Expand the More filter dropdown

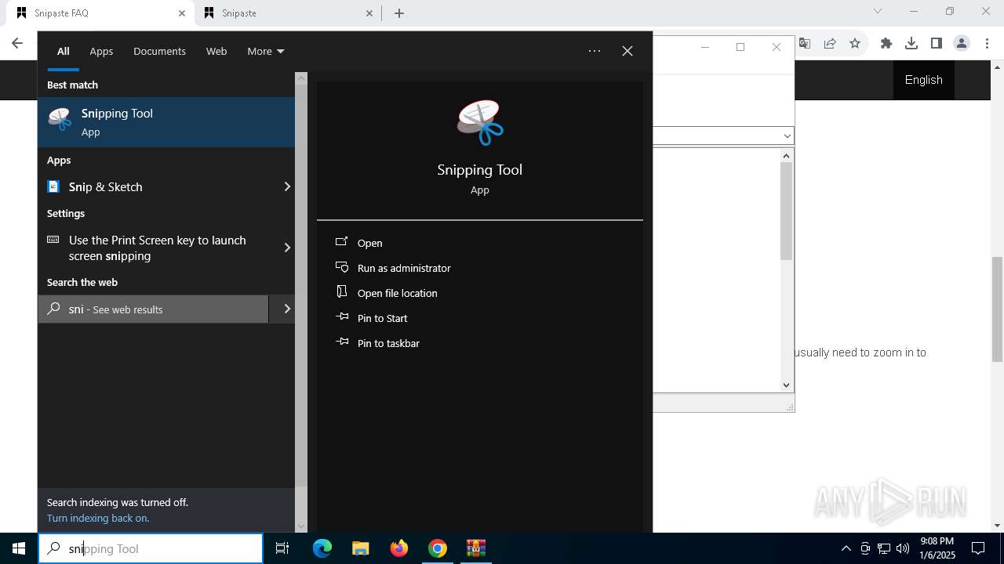tap(266, 51)
